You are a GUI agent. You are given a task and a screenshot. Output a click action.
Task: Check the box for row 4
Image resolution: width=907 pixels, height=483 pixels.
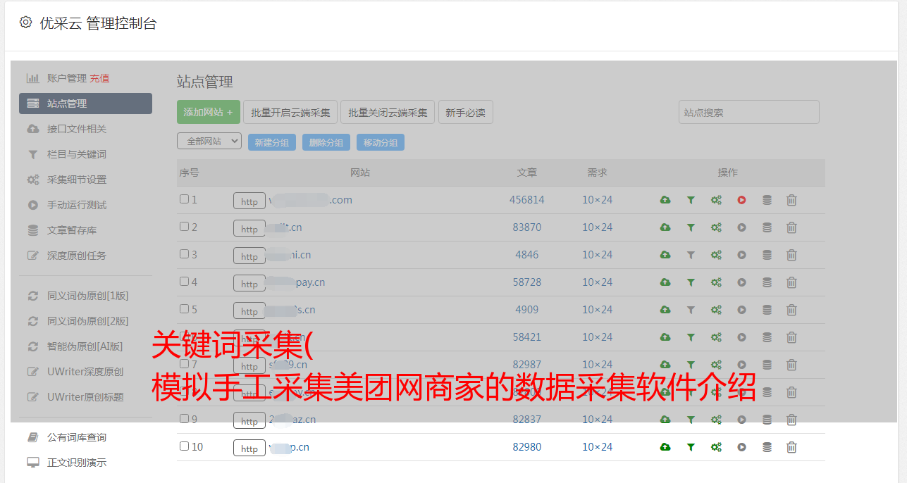[x=184, y=282]
